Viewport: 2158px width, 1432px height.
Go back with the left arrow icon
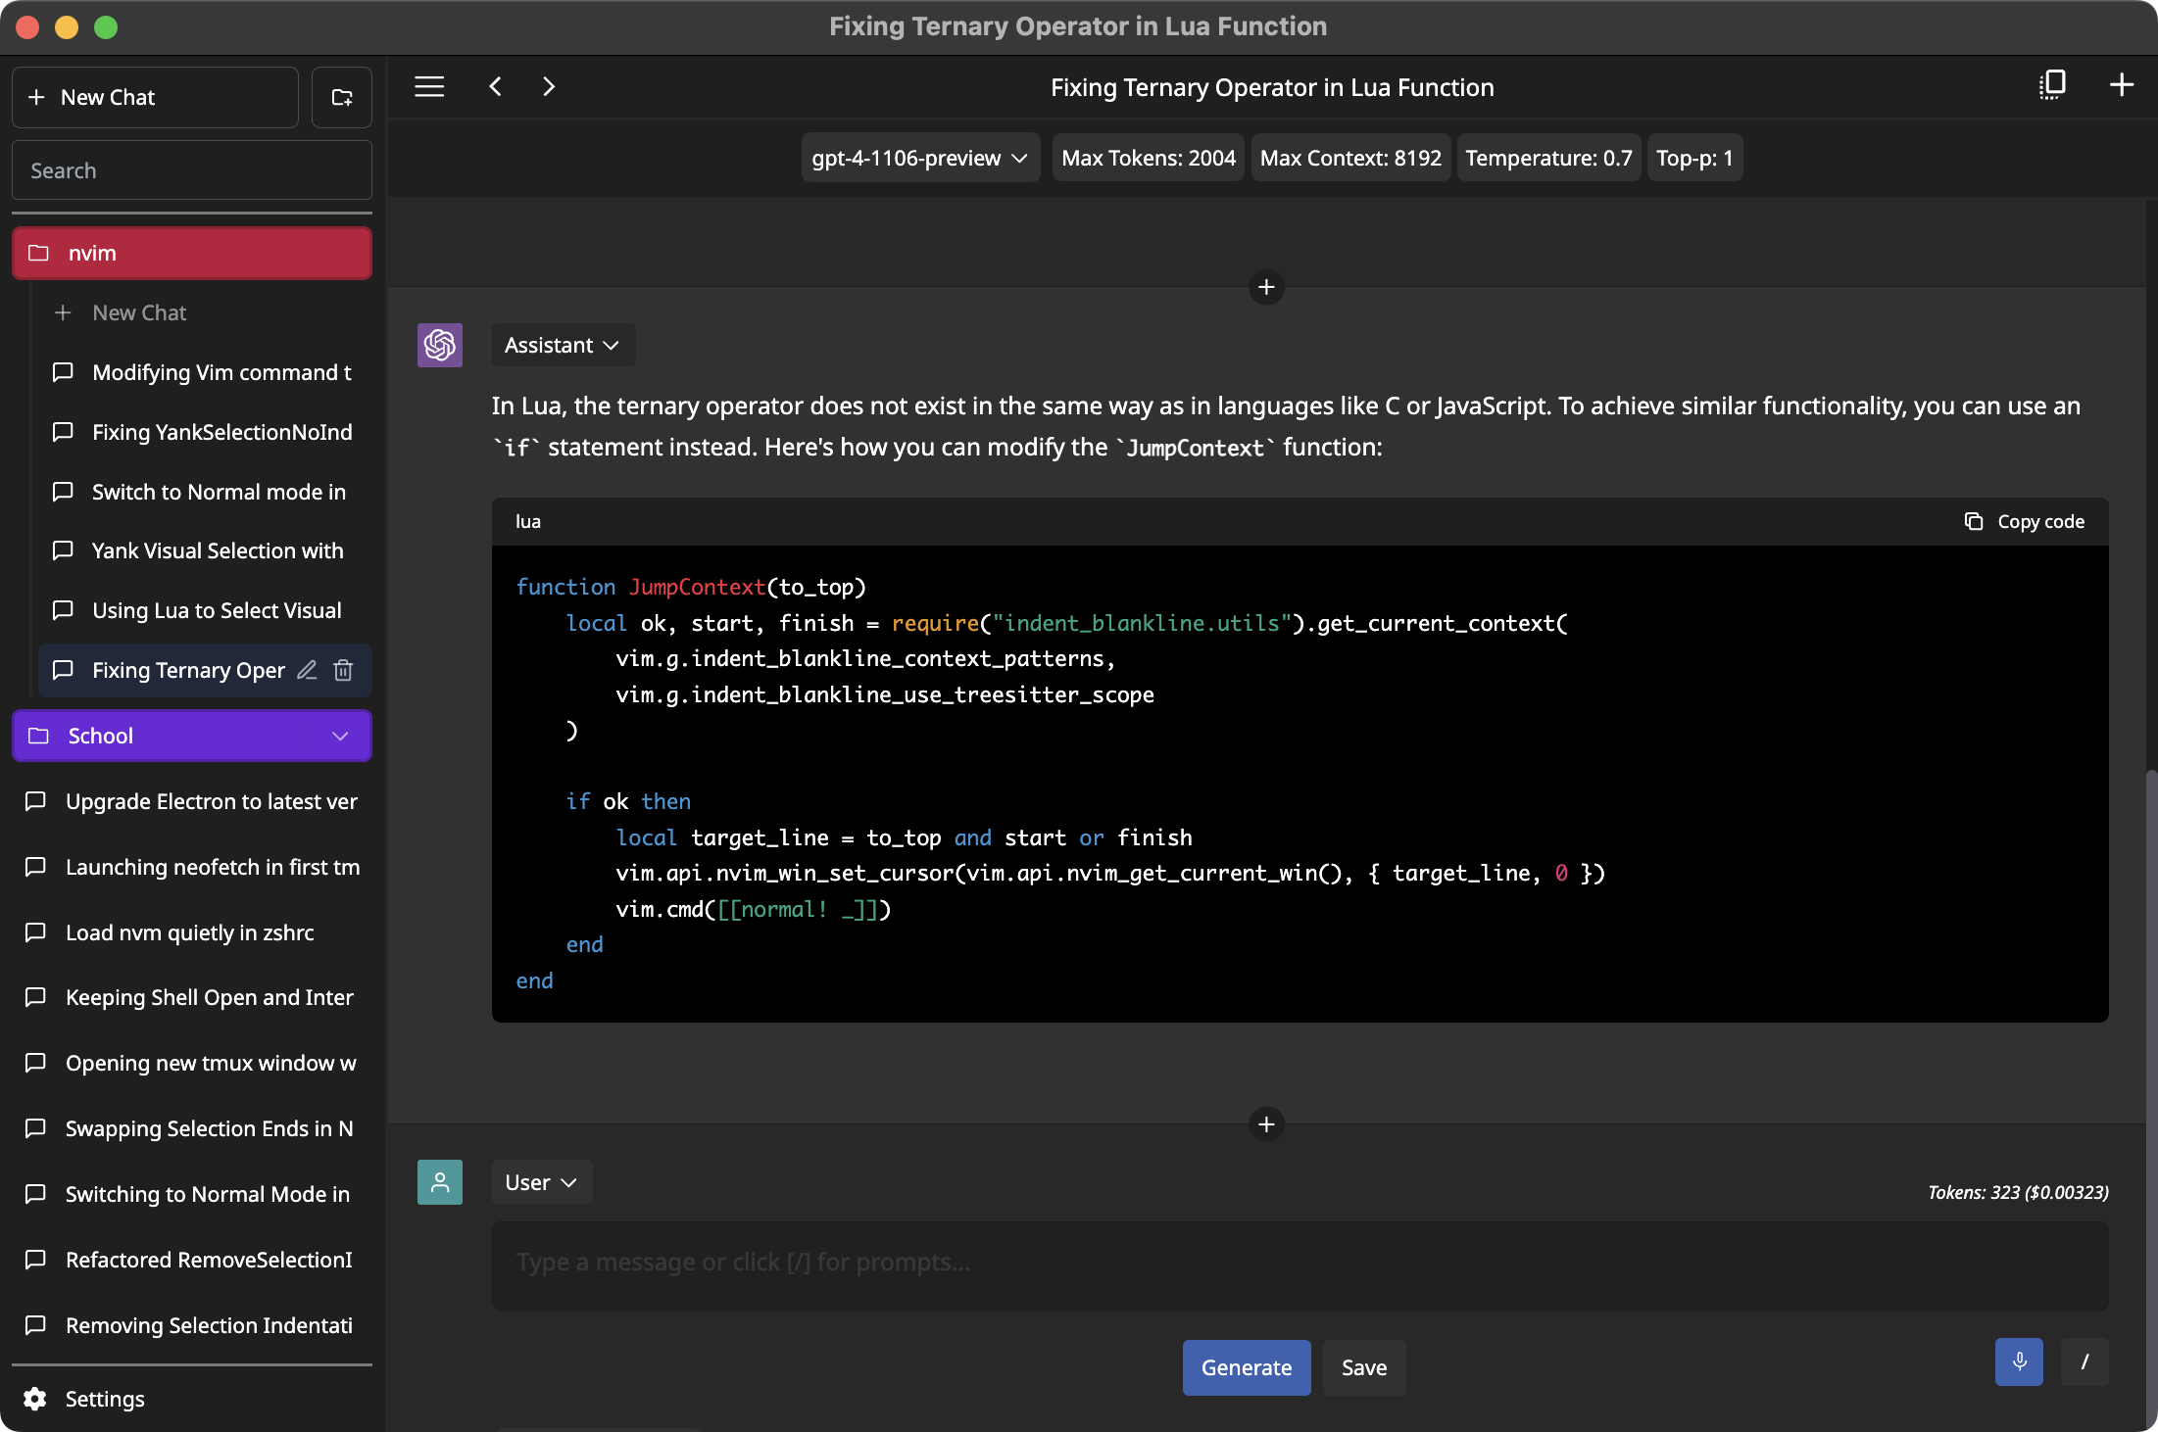pos(496,87)
